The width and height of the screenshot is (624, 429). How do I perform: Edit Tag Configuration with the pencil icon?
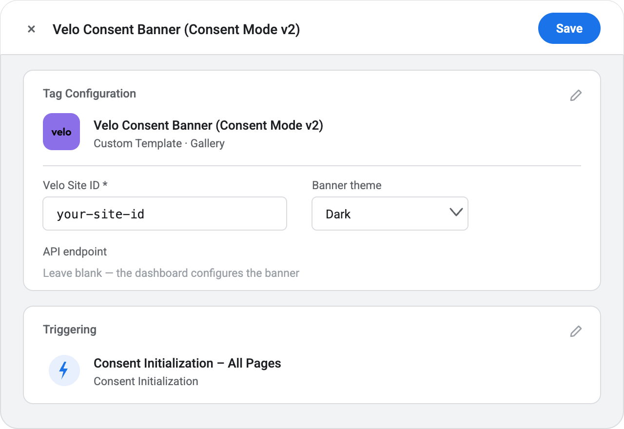coord(576,96)
